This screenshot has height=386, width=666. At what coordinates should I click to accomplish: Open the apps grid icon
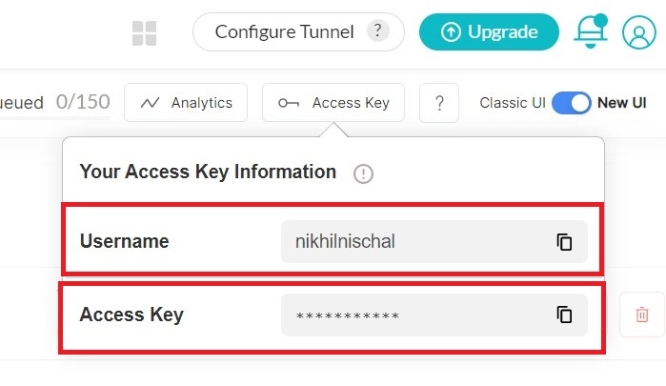(x=144, y=33)
